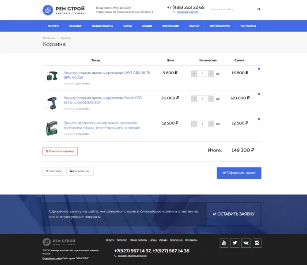This screenshot has height=265, width=307.
Task: Click the Рем Строй logo in header
Action: tap(64, 9)
